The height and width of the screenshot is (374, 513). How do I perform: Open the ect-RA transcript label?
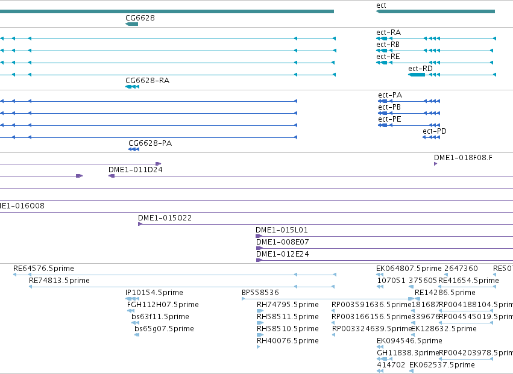tap(388, 33)
